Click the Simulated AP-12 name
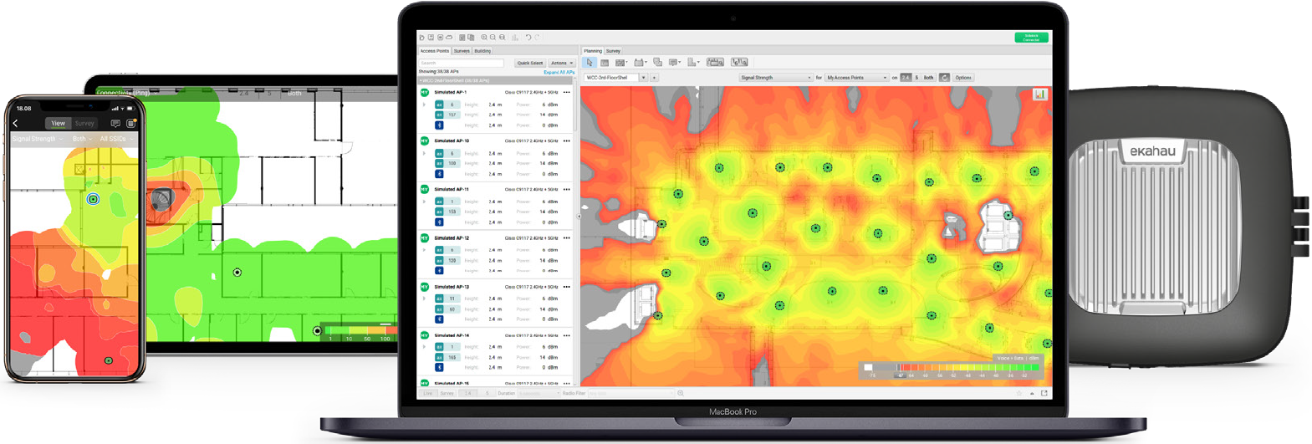The image size is (1312, 444). 452,238
